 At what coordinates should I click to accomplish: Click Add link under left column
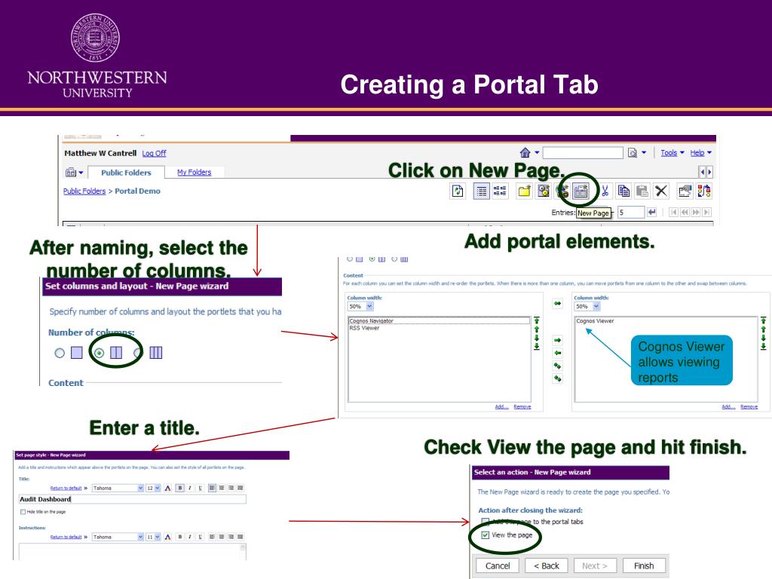(501, 406)
